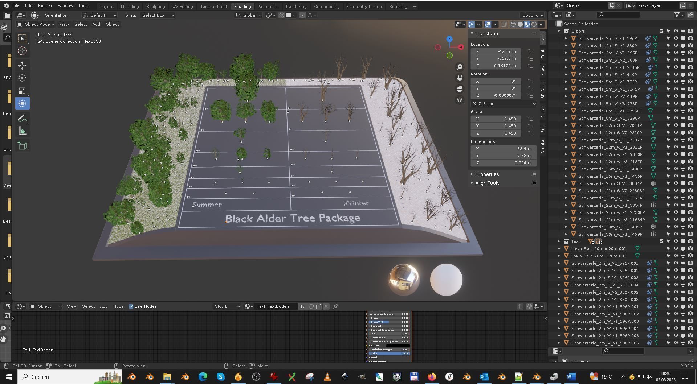The image size is (697, 384).
Task: Open Microsoft Edge from the taskbar
Action: (x=203, y=377)
